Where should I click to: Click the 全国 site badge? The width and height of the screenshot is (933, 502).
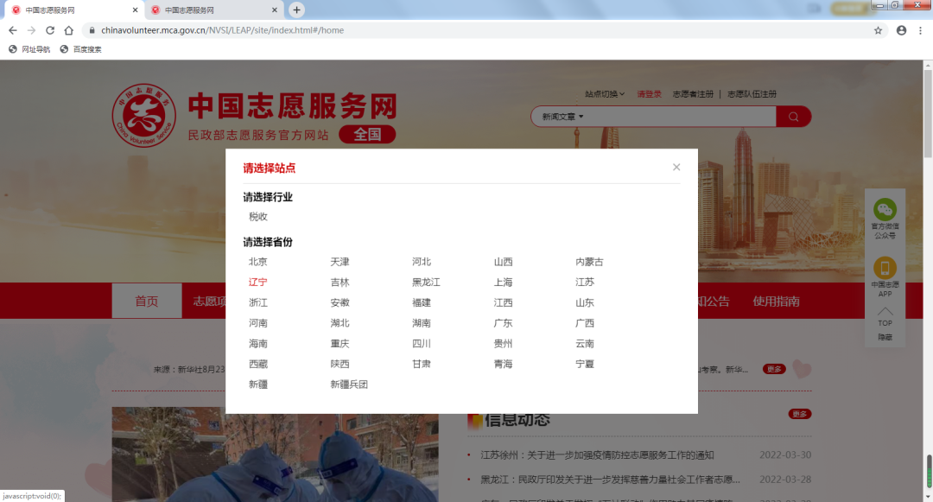pos(367,135)
